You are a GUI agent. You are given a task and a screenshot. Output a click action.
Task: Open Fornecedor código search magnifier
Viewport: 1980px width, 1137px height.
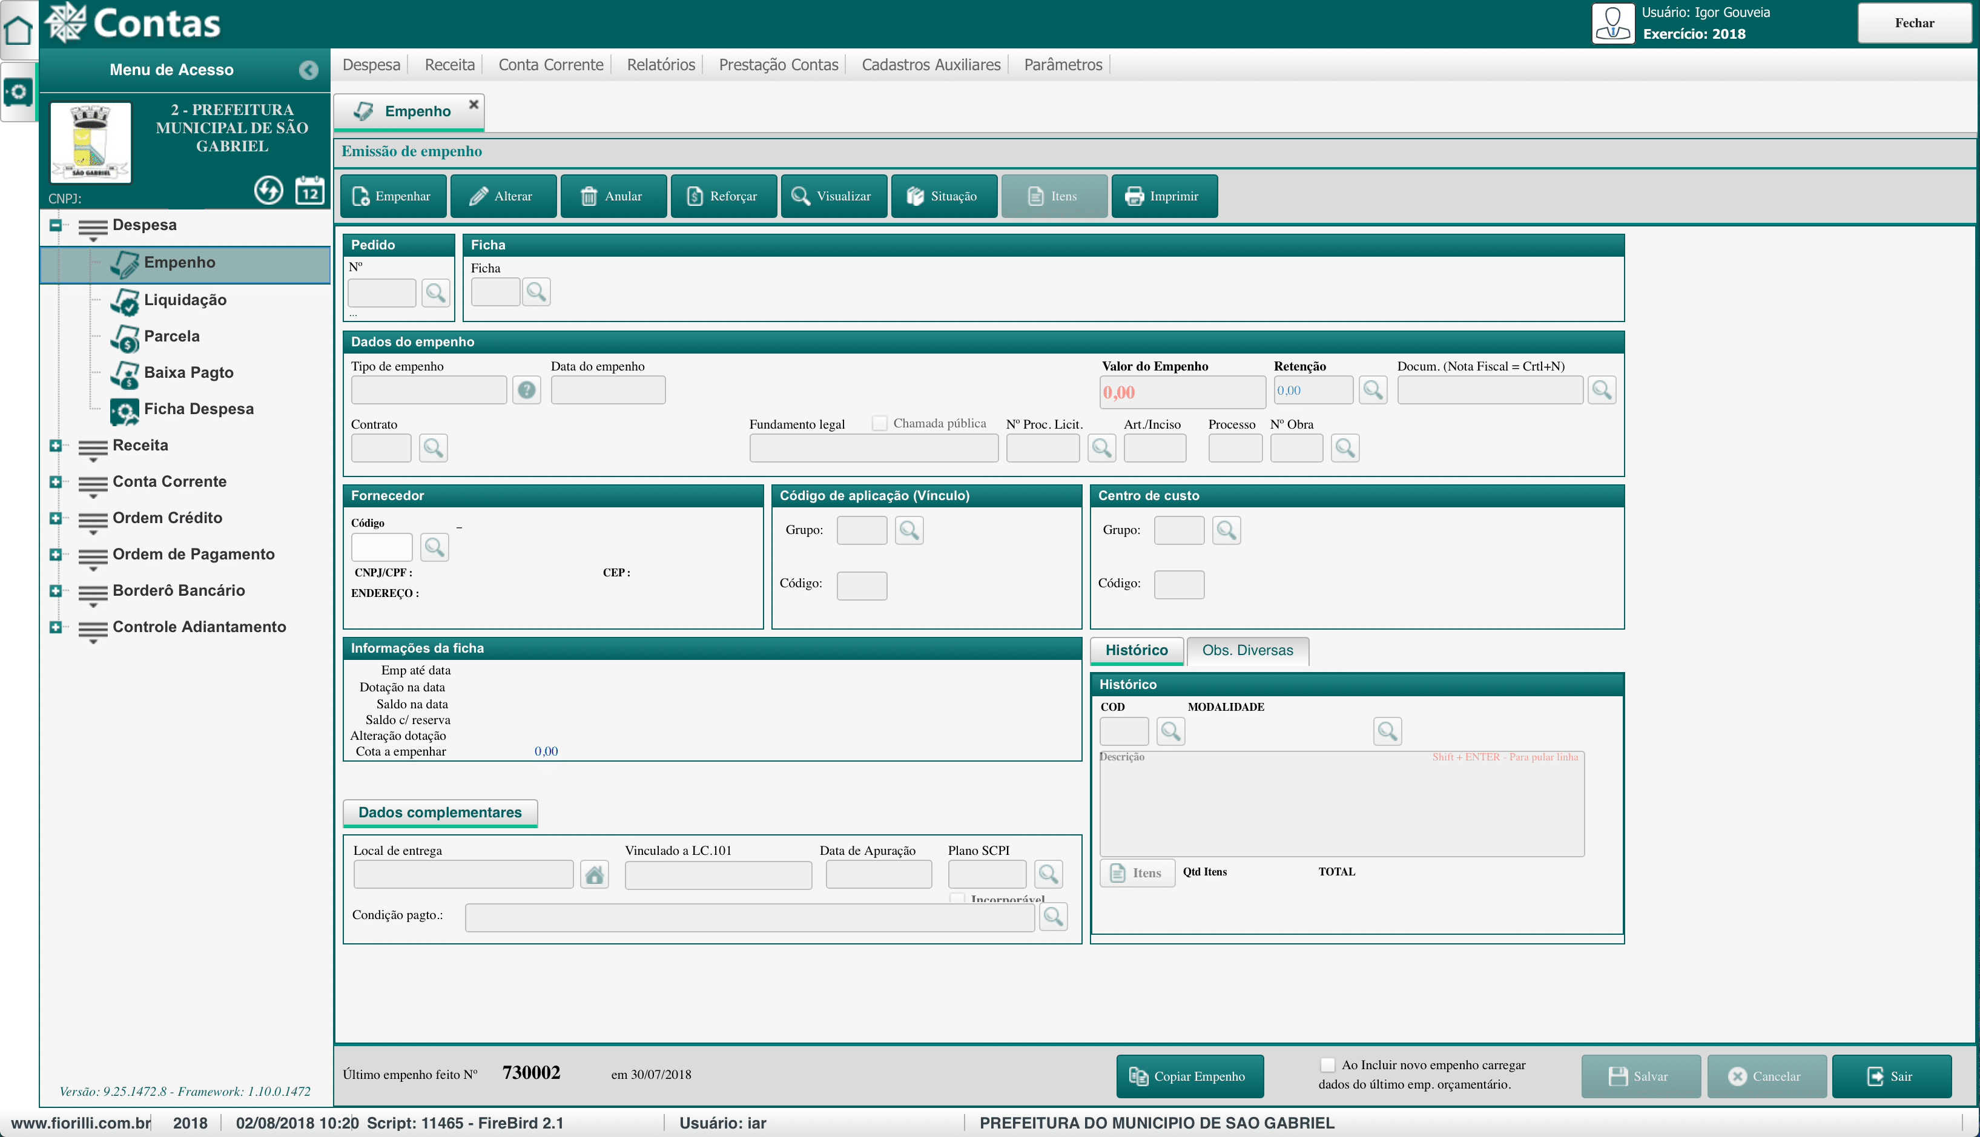(434, 547)
